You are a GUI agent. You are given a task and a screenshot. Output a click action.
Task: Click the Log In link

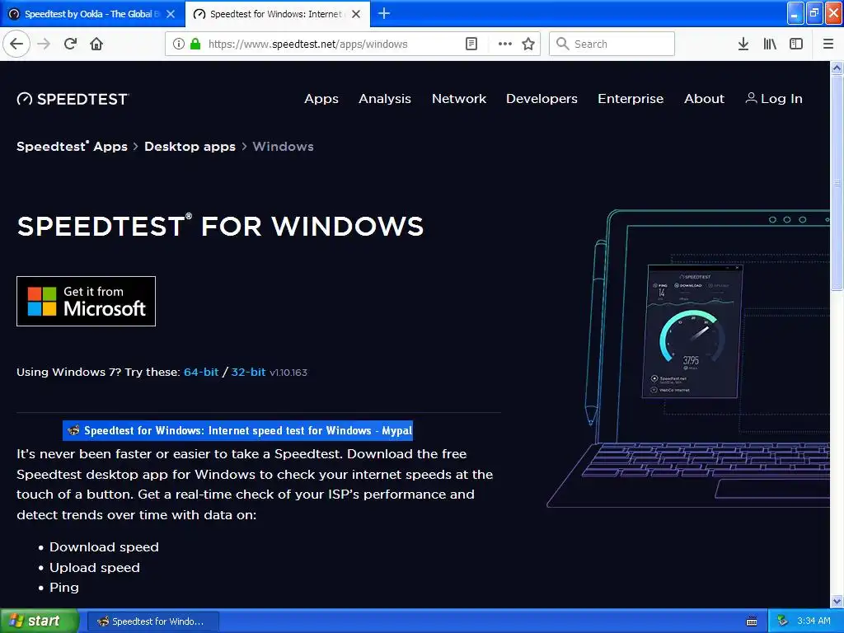coord(774,99)
